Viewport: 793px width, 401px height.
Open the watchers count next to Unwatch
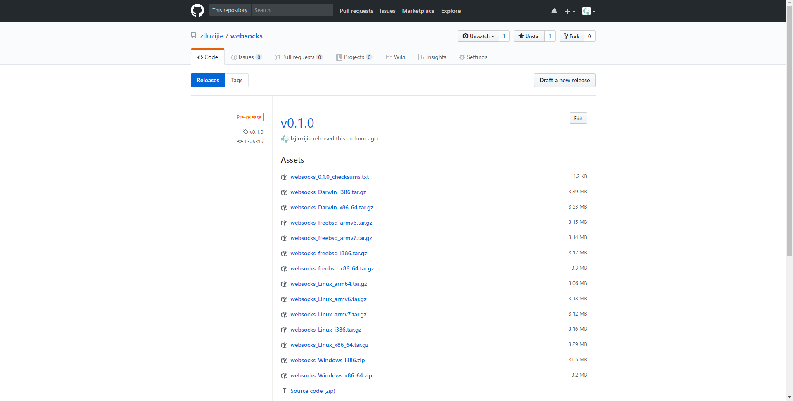click(x=504, y=36)
